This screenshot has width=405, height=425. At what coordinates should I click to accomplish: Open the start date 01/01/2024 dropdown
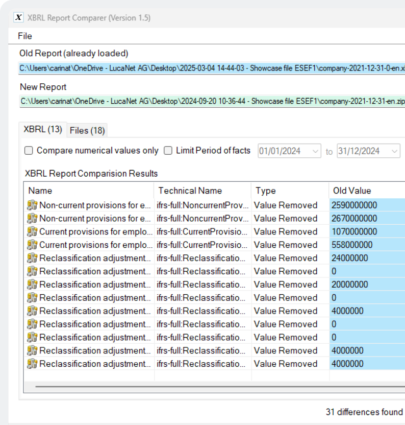[315, 151]
